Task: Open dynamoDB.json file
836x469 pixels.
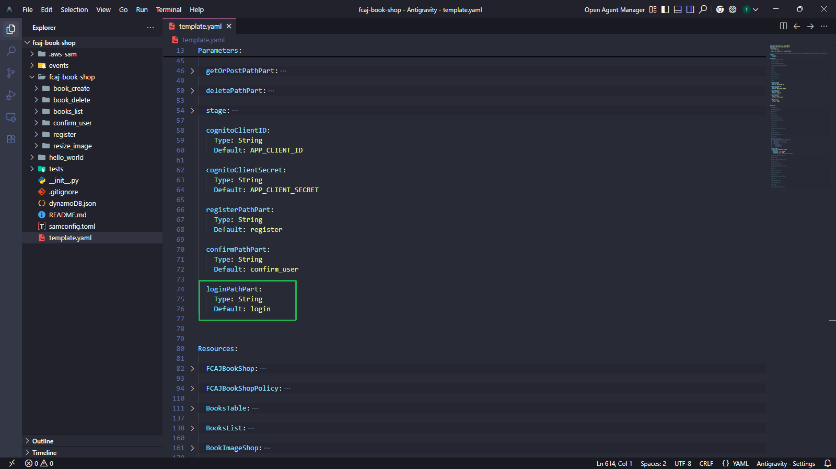Action: pyautogui.click(x=92, y=204)
